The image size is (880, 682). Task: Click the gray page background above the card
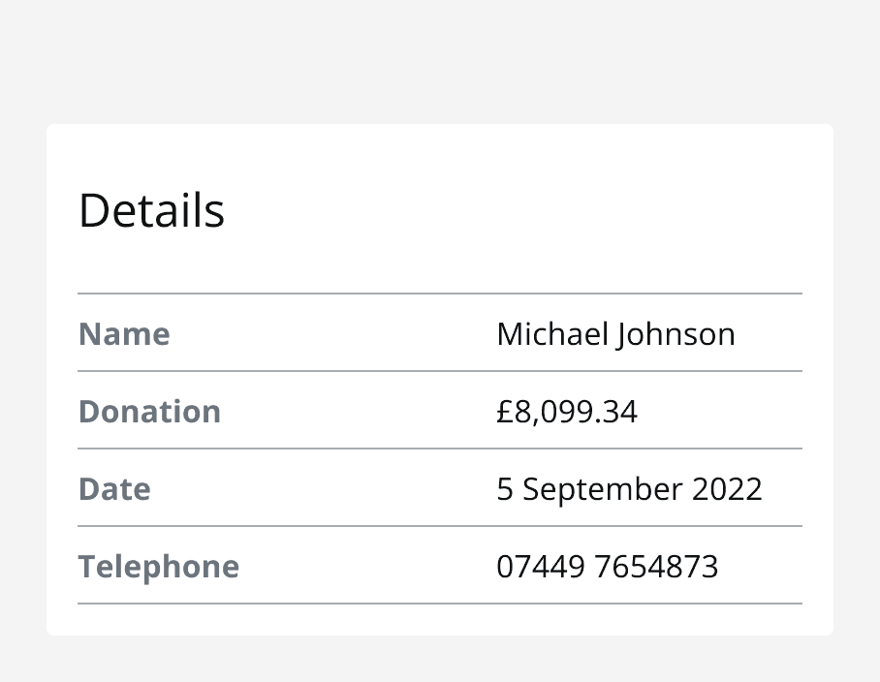(x=440, y=58)
